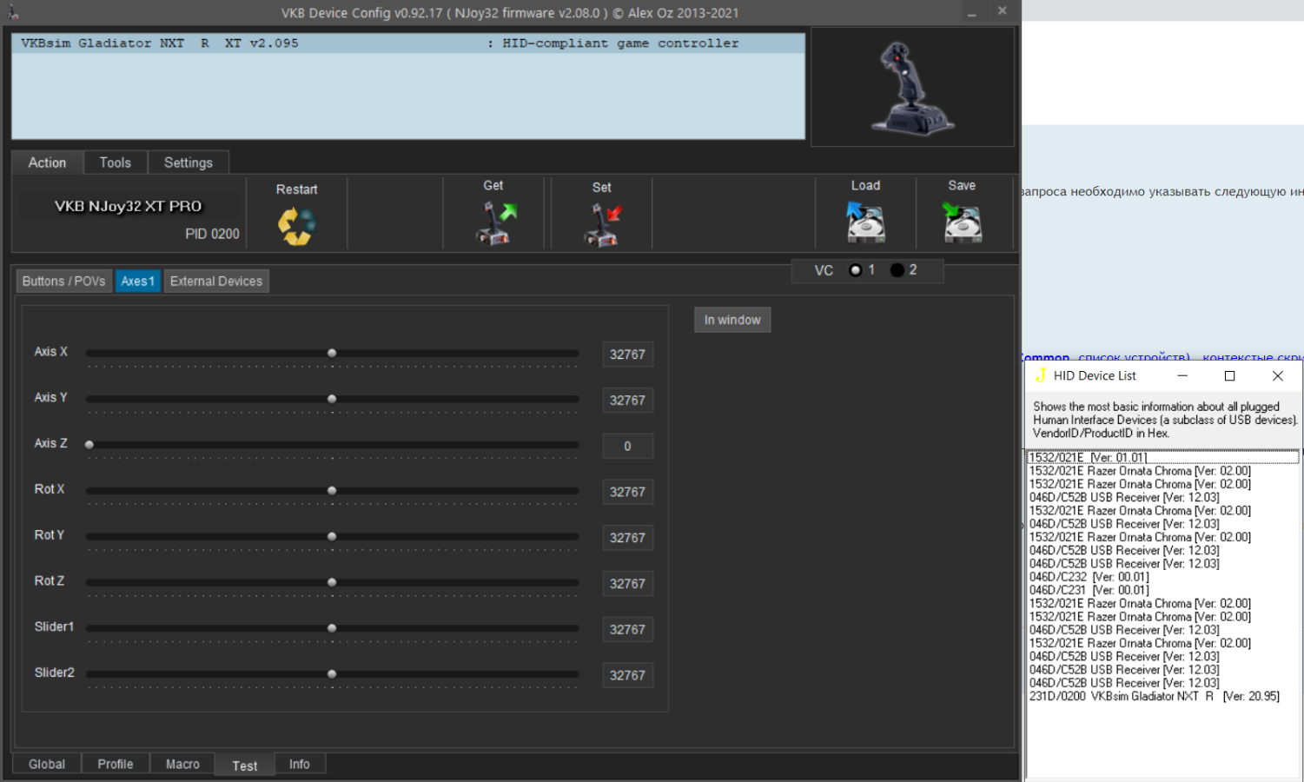Click the VKB NJoy32 XT PRO label
The width and height of the screenshot is (1304, 782).
coord(129,206)
